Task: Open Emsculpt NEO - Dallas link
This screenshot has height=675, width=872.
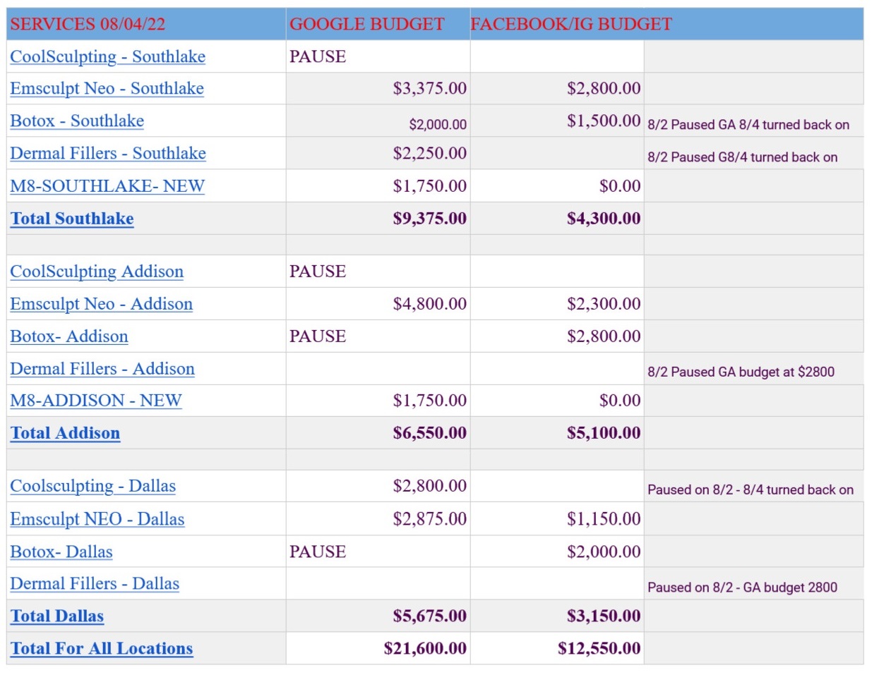Action: point(97,519)
